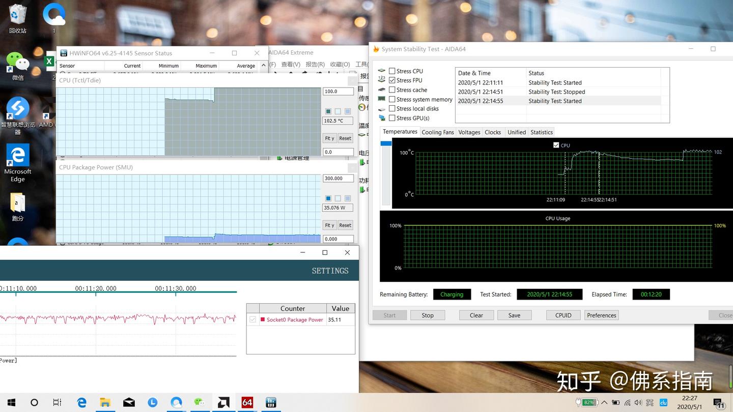Click the AMD app taskbar icon
Viewport: 733px width, 412px height.
click(223, 402)
